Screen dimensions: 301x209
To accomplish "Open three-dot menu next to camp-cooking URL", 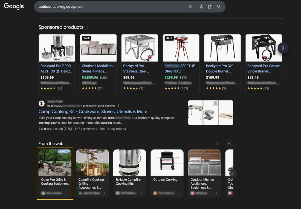I will pyautogui.click(x=118, y=106).
